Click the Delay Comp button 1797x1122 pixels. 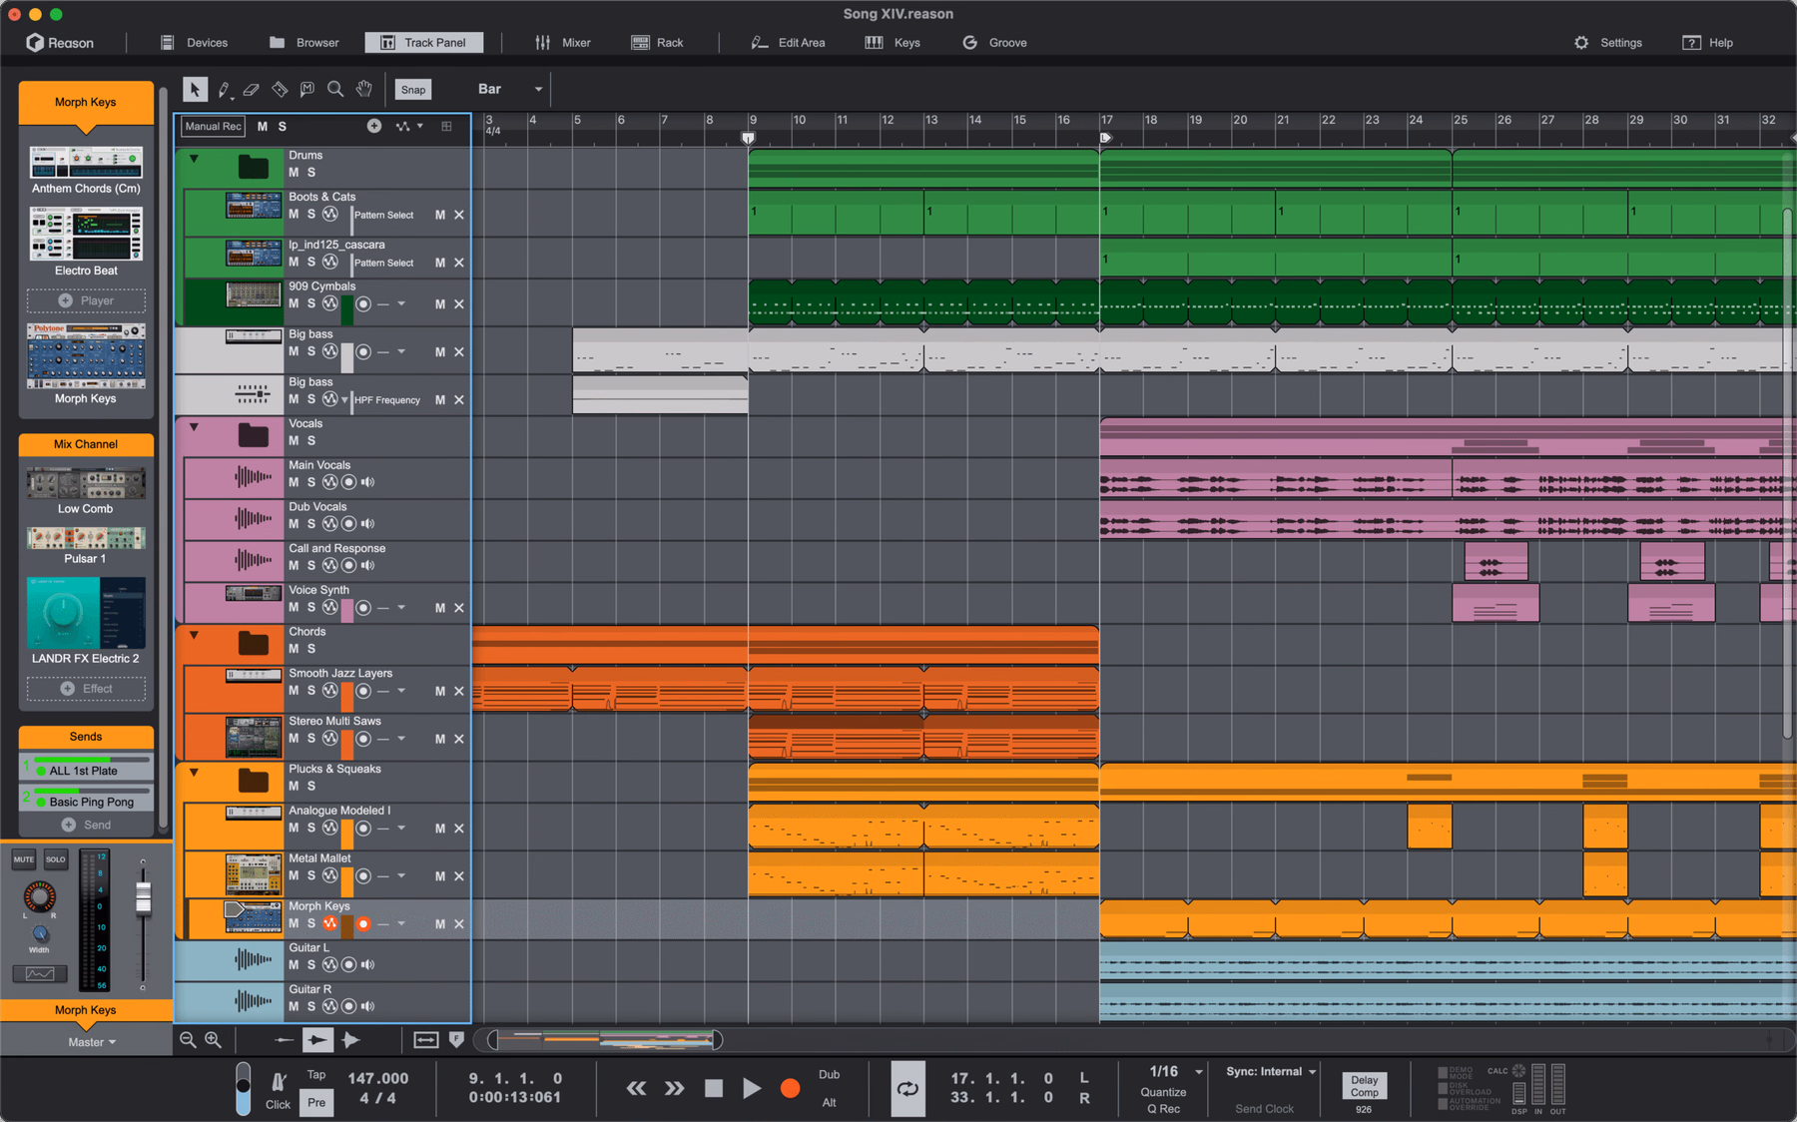pos(1364,1086)
